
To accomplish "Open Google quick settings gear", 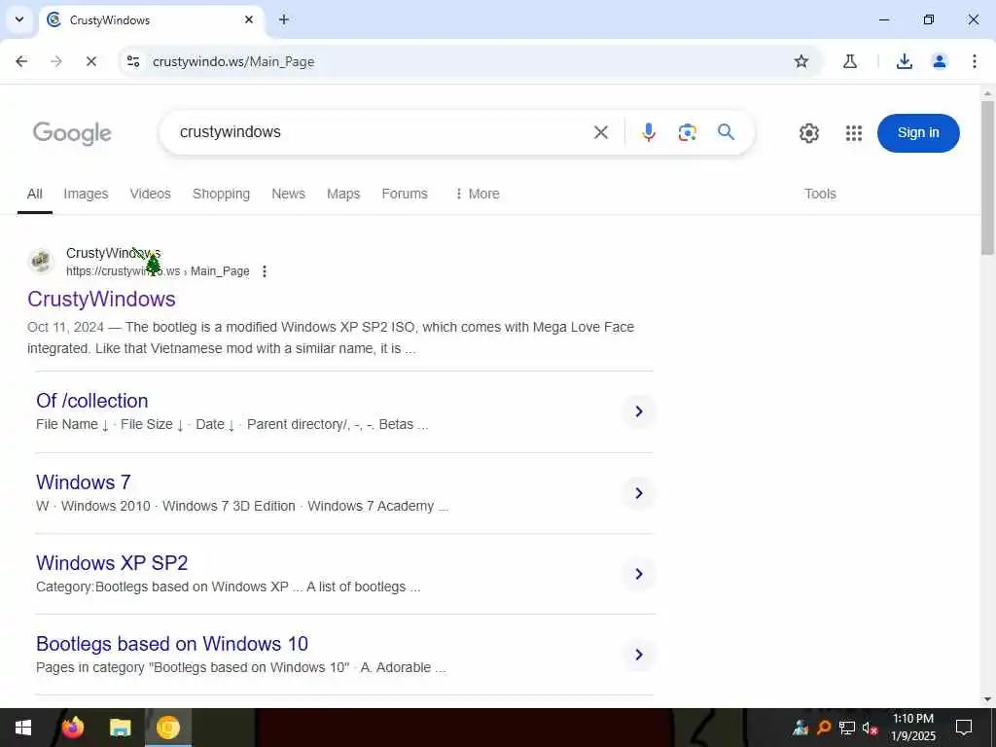I will (808, 132).
